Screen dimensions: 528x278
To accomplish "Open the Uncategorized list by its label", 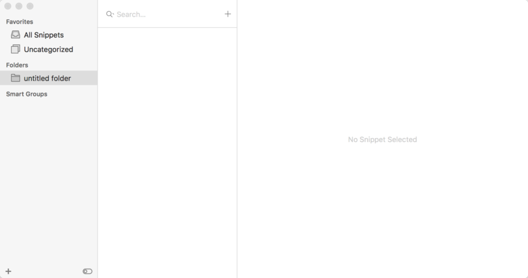I will pos(48,50).
